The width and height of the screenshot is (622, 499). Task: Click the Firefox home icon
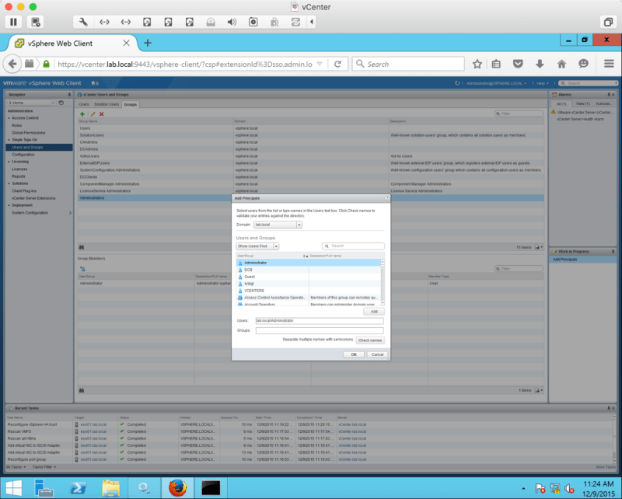(561, 64)
